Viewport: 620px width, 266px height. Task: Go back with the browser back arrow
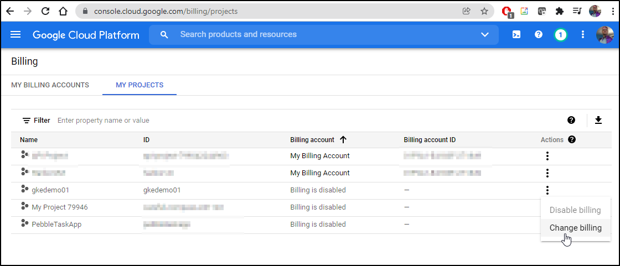click(x=10, y=11)
